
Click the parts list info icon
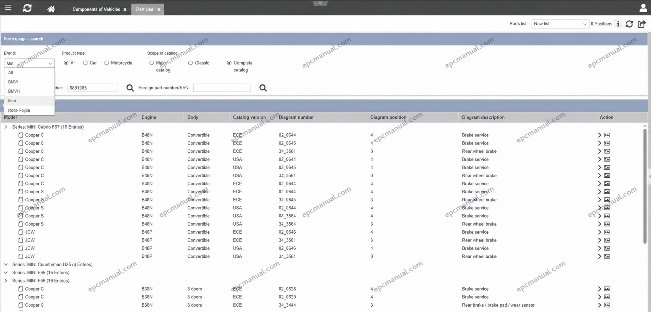coord(618,24)
